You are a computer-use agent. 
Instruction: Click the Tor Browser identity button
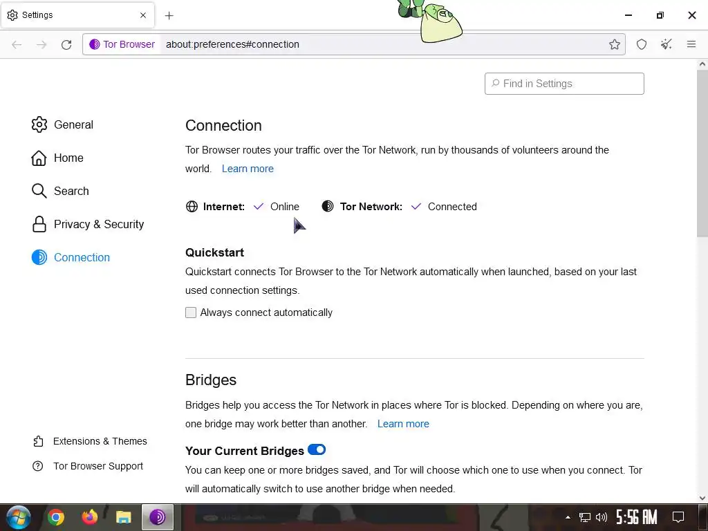122,44
